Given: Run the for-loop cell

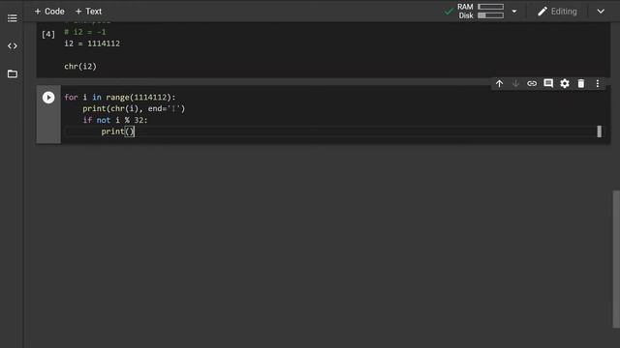Looking at the screenshot, I should pyautogui.click(x=48, y=98).
